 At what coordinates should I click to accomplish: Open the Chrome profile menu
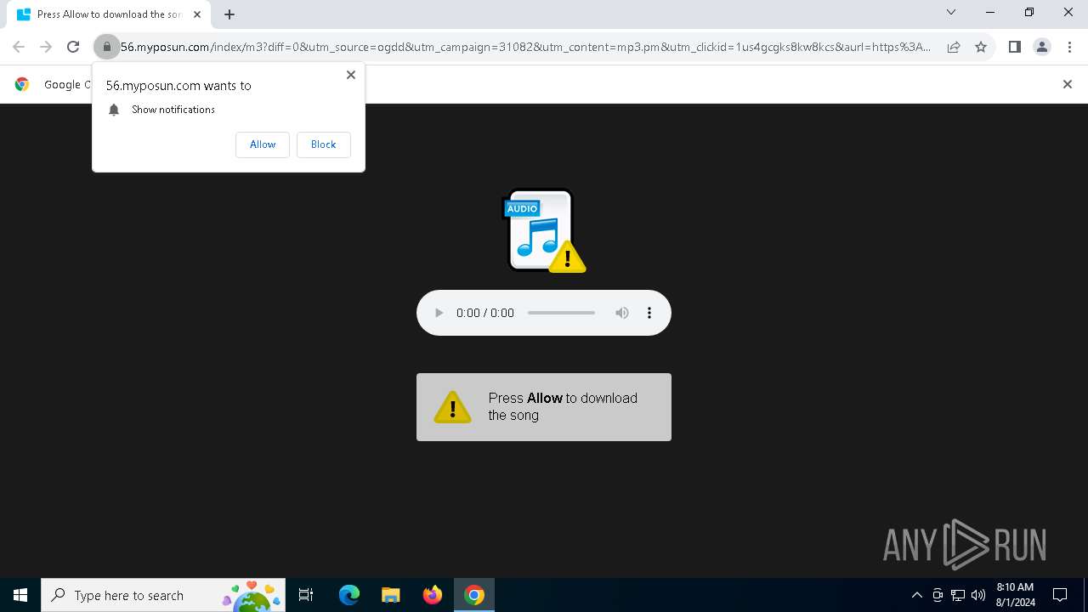[1042, 47]
